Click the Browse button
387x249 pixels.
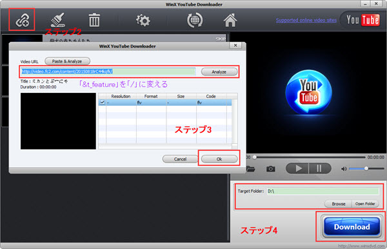coord(339,204)
